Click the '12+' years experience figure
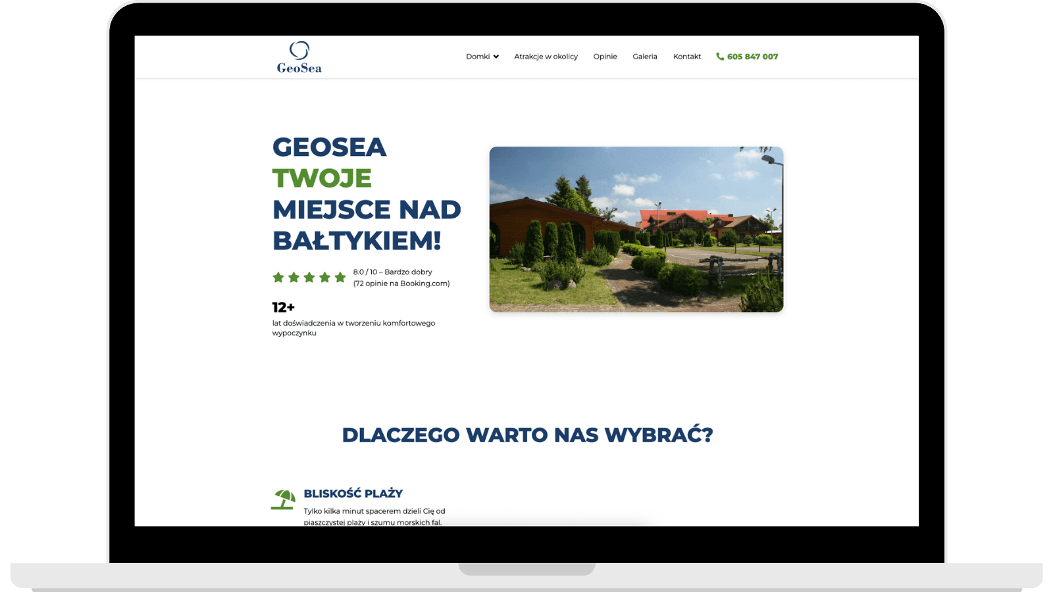The image size is (1053, 592). (x=284, y=307)
